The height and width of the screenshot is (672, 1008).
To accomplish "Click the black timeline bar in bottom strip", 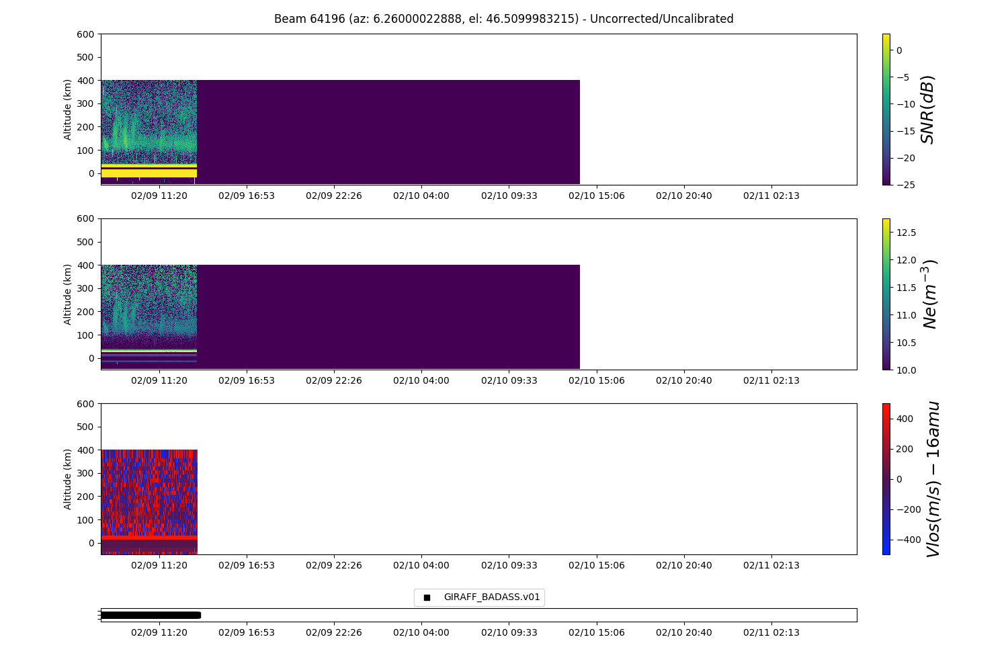I will (151, 615).
